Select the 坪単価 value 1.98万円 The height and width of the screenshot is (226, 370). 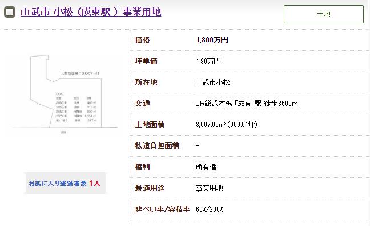pos(208,61)
